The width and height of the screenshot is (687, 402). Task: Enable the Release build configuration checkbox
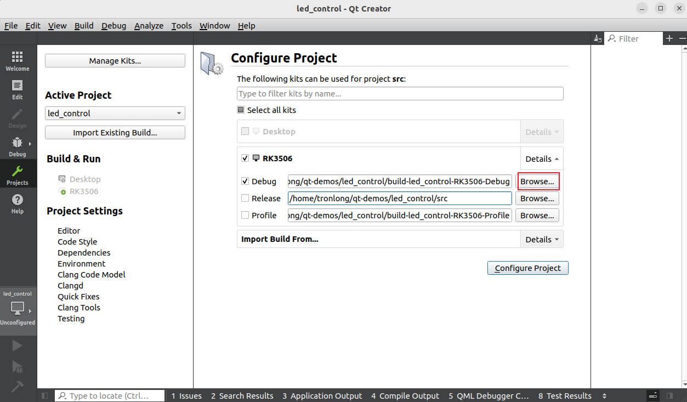[x=245, y=199]
